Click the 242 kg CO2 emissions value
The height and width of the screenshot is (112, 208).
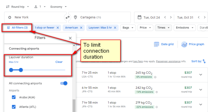click(x=144, y=88)
